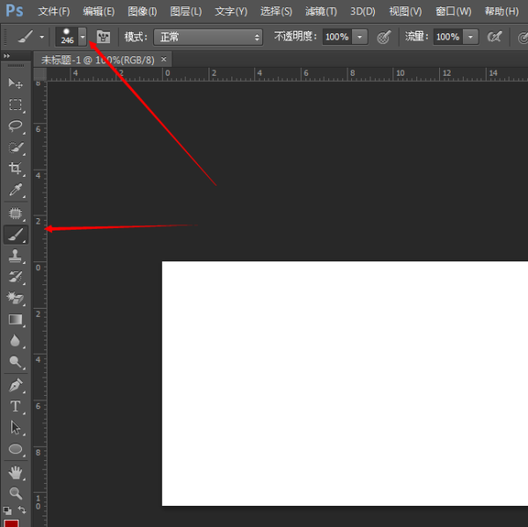Image resolution: width=528 pixels, height=527 pixels.
Task: Click the flow 100% input field
Action: 448,37
